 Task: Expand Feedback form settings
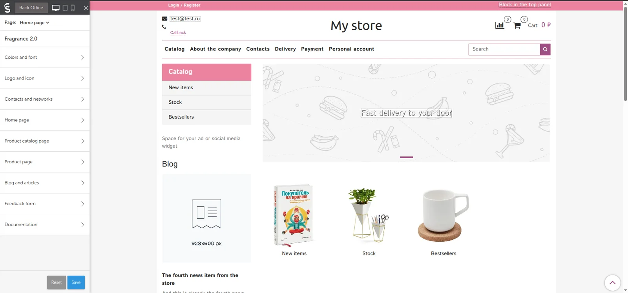[45, 204]
